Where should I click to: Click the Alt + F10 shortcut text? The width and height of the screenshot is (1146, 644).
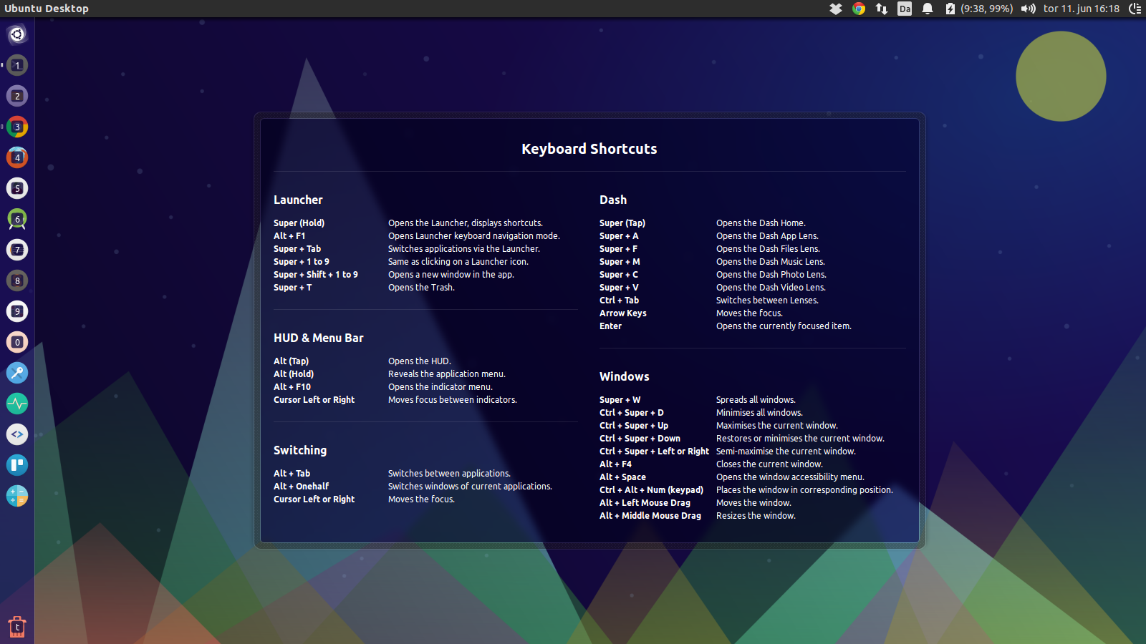pos(292,387)
